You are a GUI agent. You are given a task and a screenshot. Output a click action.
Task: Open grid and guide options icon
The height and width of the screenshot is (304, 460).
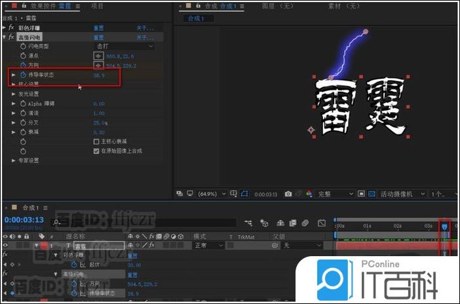233,194
